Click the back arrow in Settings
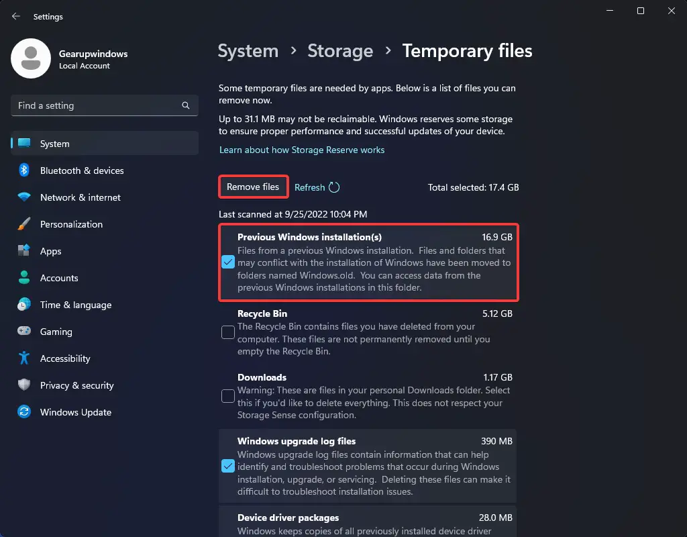687x537 pixels. pos(16,16)
